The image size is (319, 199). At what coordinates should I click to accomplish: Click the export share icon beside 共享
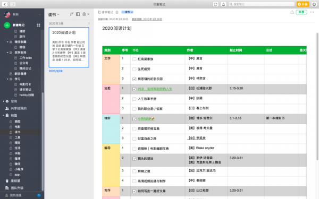292,12
